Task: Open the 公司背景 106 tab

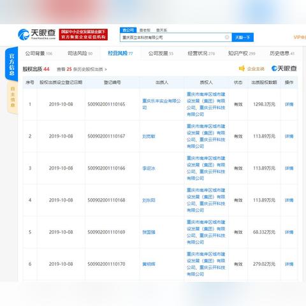Action: pyautogui.click(x=39, y=54)
